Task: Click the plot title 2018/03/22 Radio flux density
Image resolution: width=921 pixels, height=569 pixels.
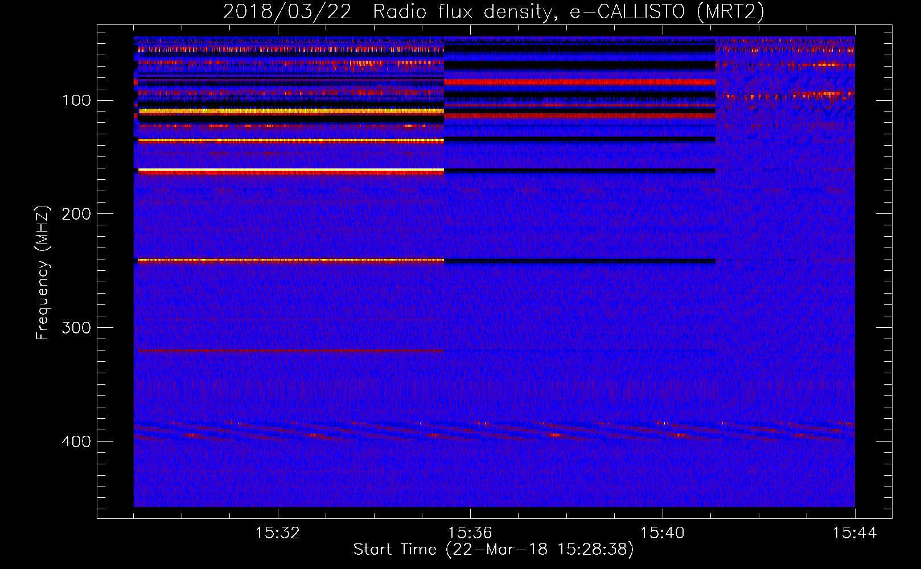Action: coord(494,11)
